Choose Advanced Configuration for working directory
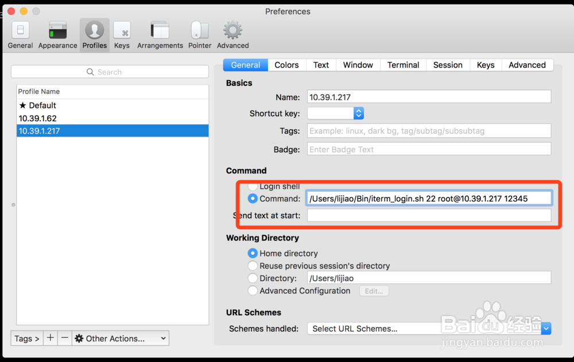Screen dimensions: 574x362 (253, 290)
